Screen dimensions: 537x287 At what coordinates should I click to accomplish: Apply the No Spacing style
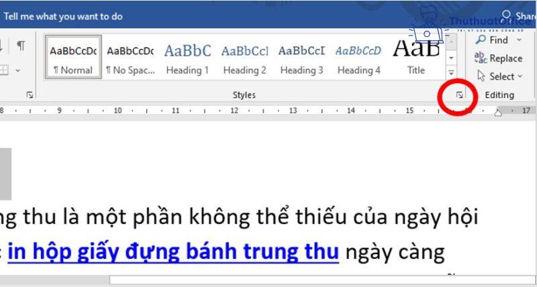130,57
